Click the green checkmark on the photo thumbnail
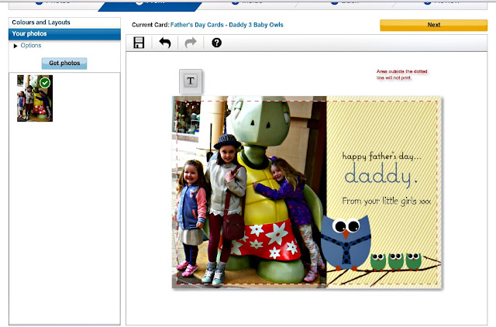496x327 pixels. (x=45, y=83)
